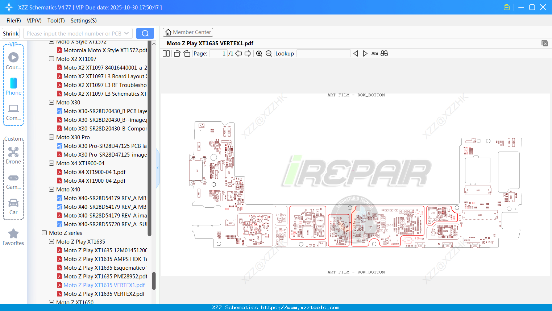Open Moto X30 Pro-SR28D47125-image file
This screenshot has width=552, height=311.
[102, 155]
